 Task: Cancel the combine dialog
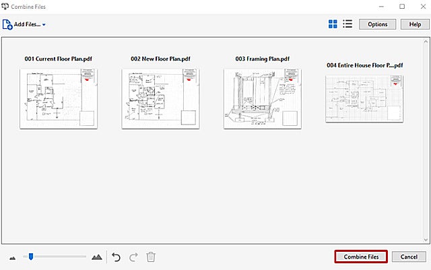coord(409,257)
